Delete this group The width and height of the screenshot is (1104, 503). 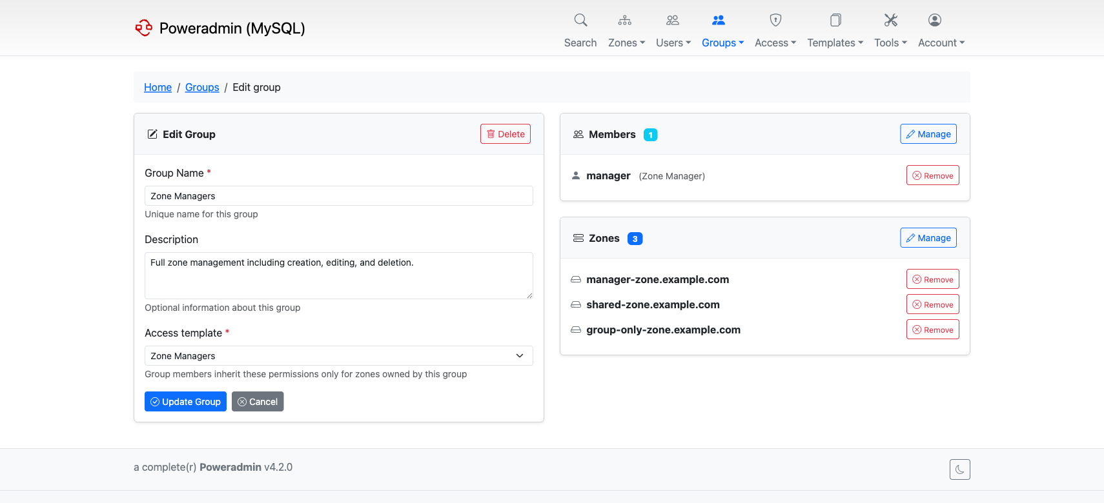tap(505, 134)
